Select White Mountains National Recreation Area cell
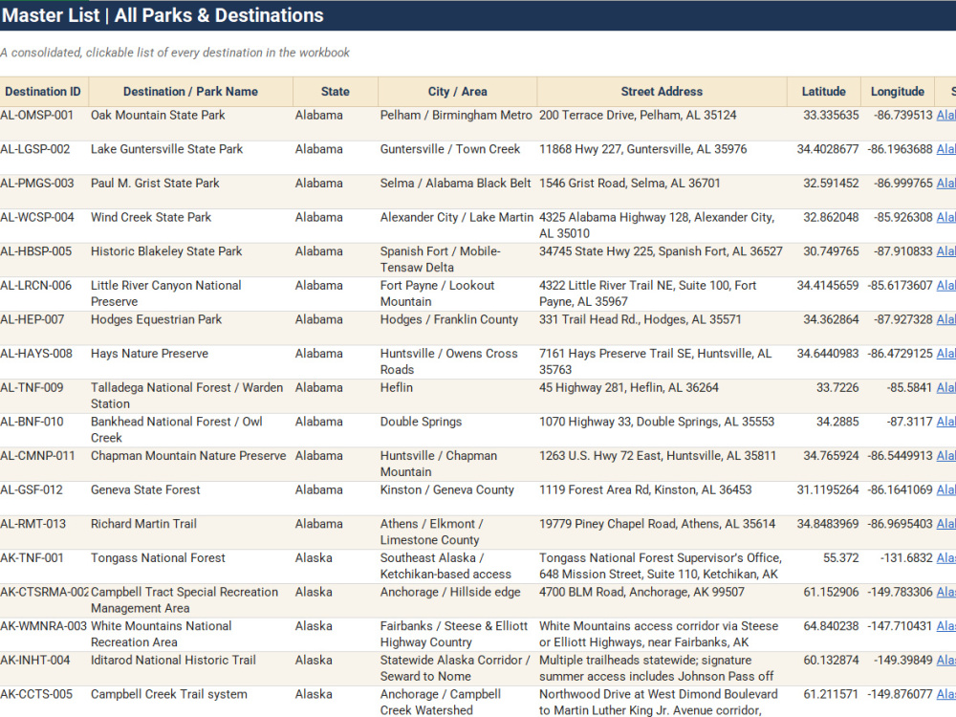The image size is (956, 717). coord(191,636)
